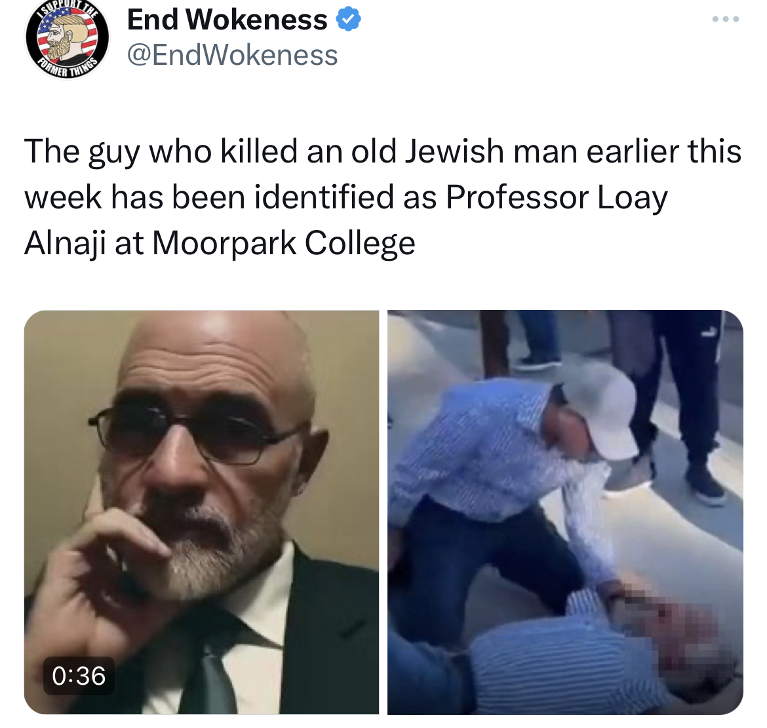Open the End Wokeness profile avatar
The image size is (767, 728).
[x=68, y=38]
